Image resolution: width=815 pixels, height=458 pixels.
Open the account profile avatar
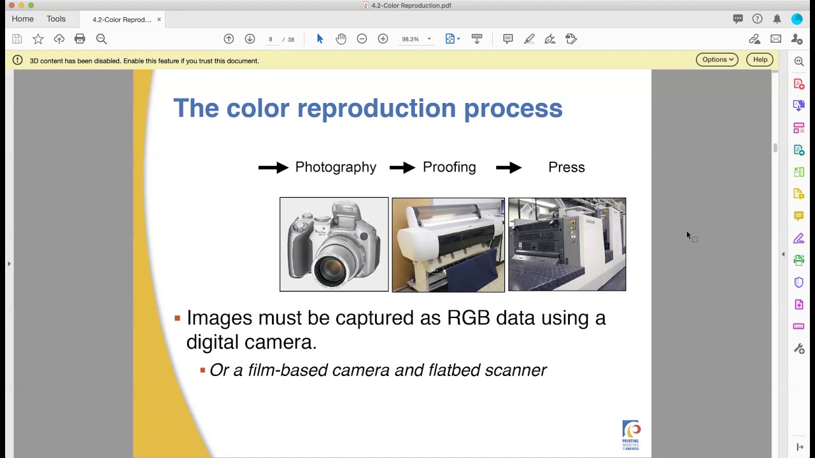click(x=797, y=19)
